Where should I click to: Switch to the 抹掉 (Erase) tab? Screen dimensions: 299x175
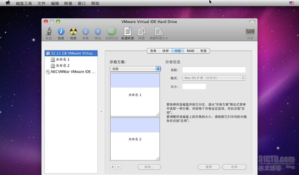[x=166, y=51]
